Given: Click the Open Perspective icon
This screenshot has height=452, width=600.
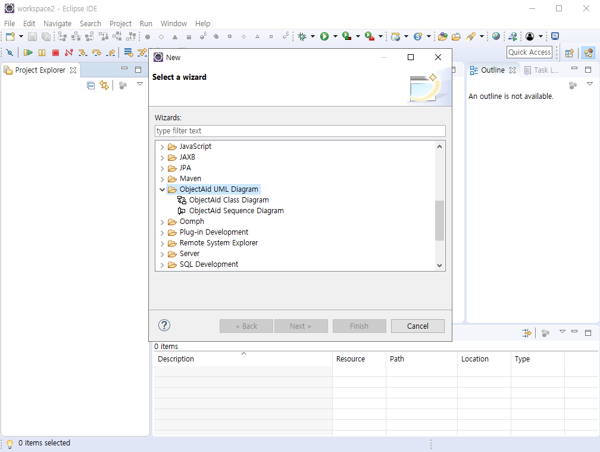Looking at the screenshot, I should [570, 53].
